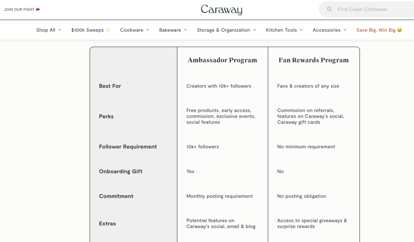Expand the Cookware chevron arrow
This screenshot has height=242, width=414.
pyautogui.click(x=148, y=30)
